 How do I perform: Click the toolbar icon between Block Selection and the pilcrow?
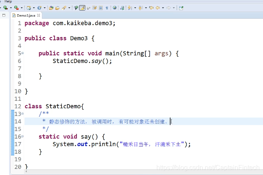pyautogui.click(x=101, y=8)
